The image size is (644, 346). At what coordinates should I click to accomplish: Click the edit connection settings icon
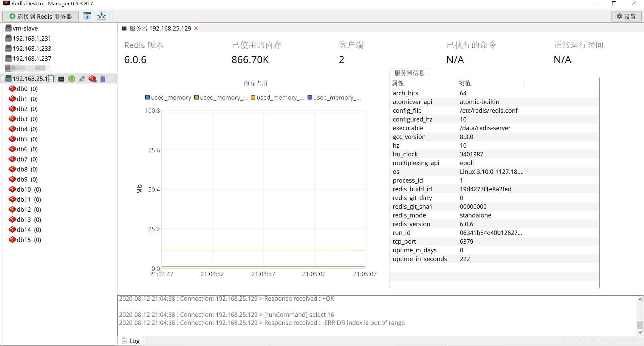pos(92,79)
